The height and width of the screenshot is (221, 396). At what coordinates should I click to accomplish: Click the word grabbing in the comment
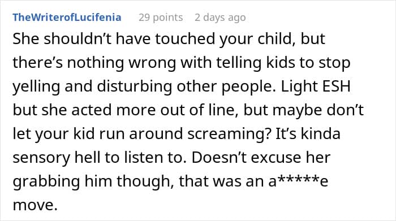click(46, 181)
